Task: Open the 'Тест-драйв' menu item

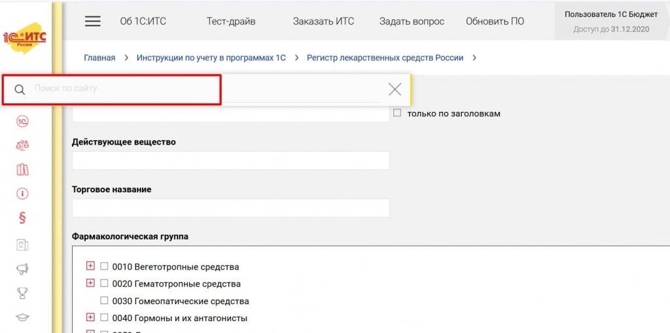Action: click(x=231, y=21)
